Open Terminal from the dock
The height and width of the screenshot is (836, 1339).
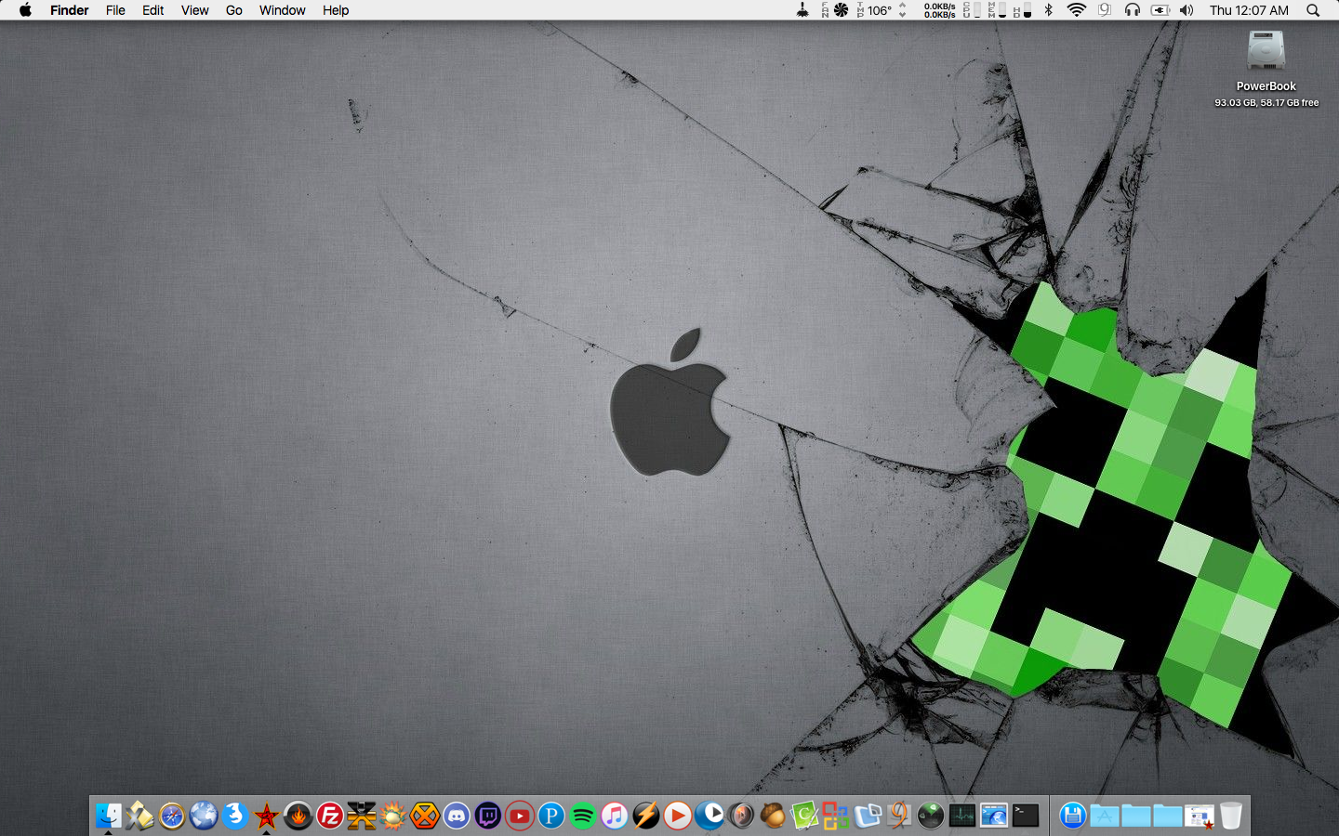coord(1026,816)
